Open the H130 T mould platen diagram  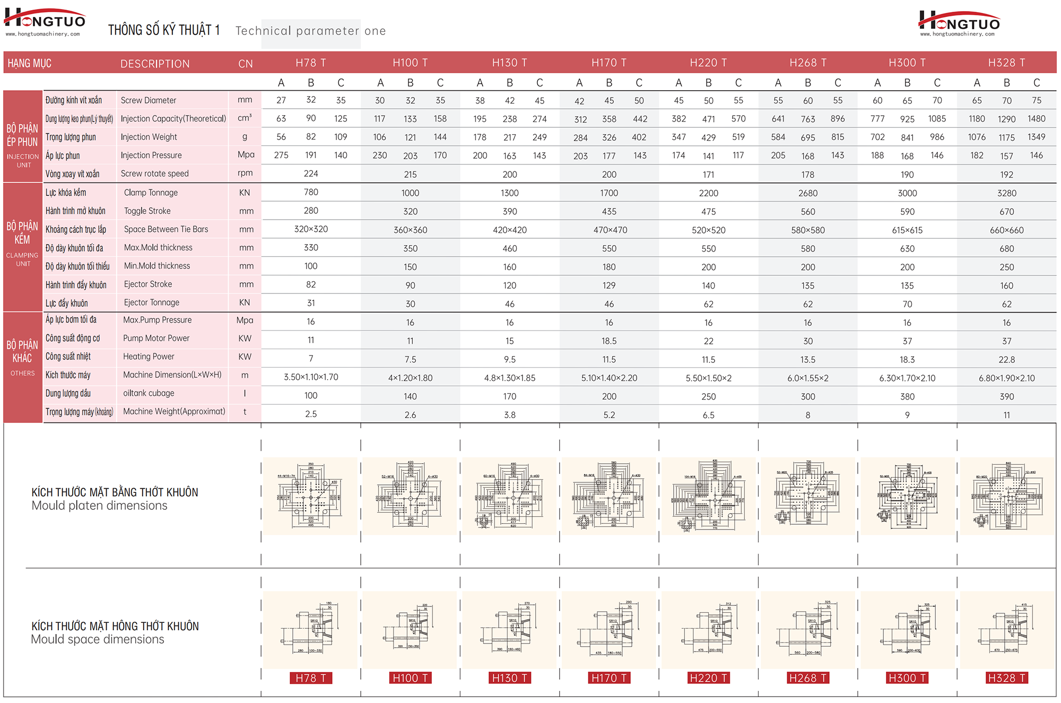coord(509,496)
